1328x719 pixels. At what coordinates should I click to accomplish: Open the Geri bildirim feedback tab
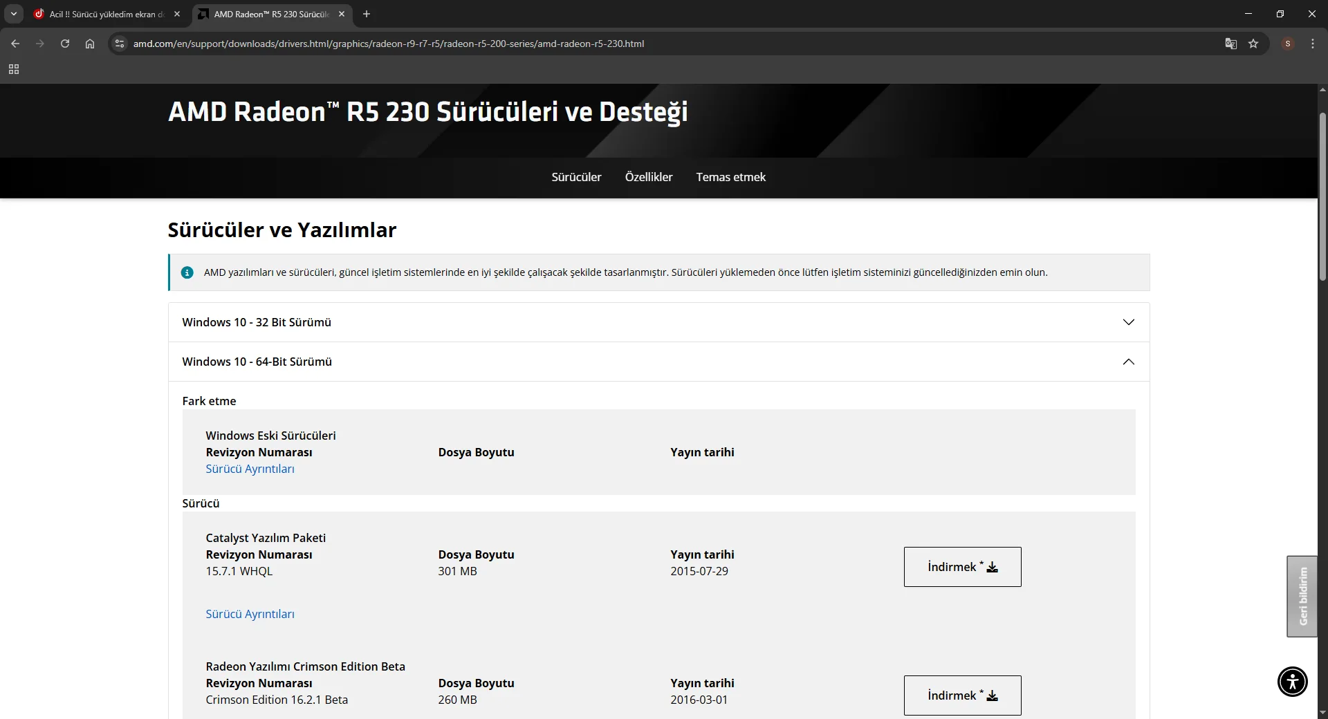click(1302, 596)
